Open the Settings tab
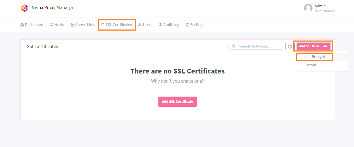The image size is (354, 147). 195,25
